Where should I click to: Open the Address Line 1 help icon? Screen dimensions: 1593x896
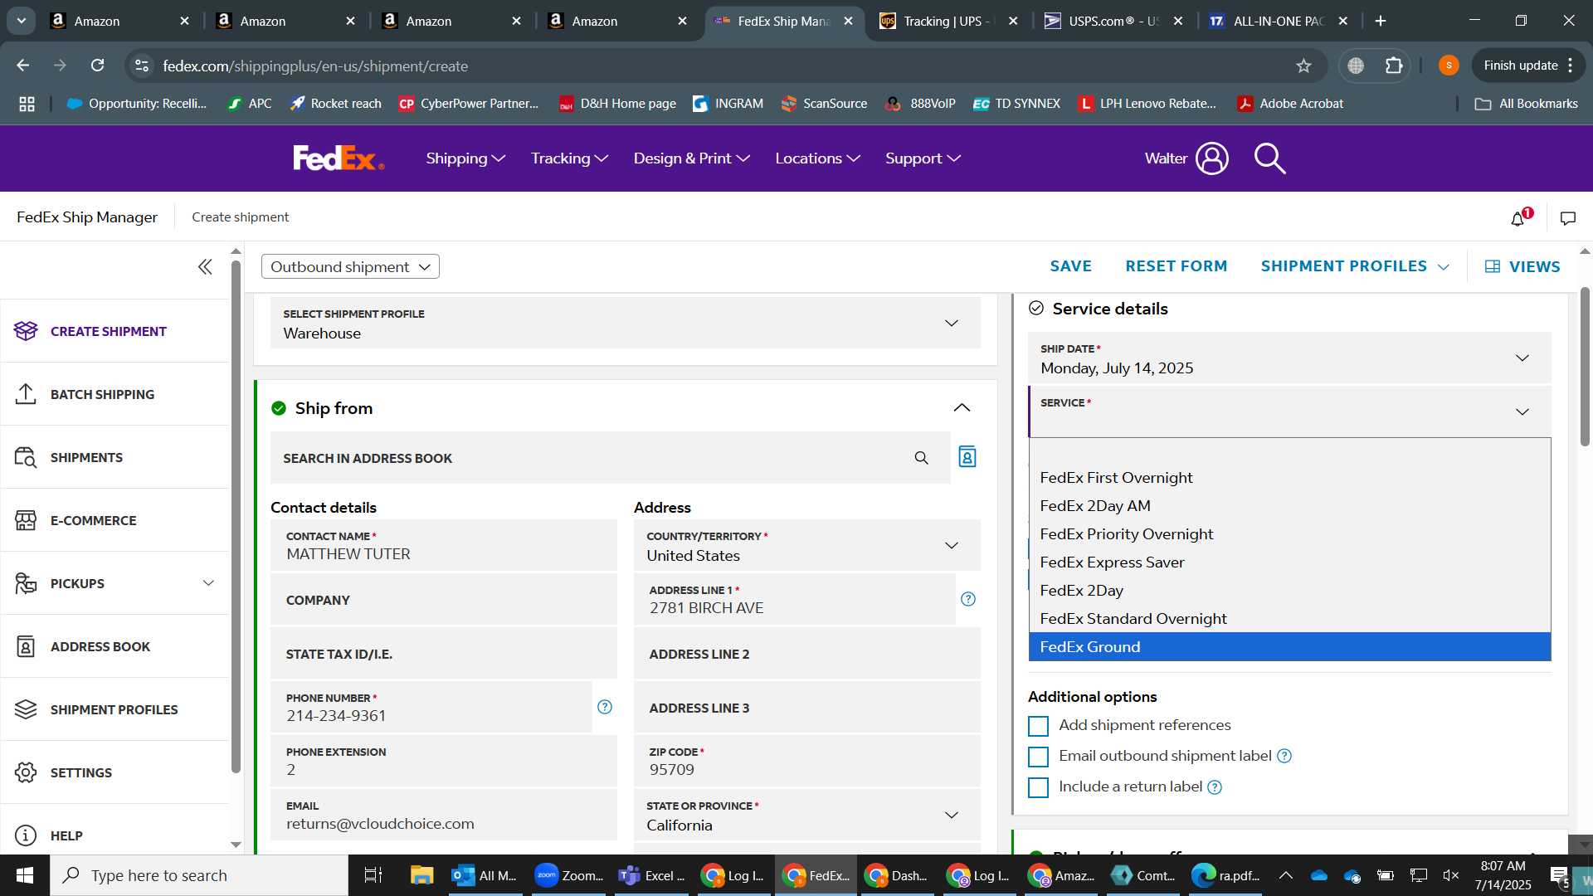click(968, 599)
